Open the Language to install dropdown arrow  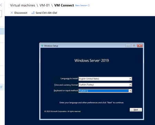[x=130, y=79]
